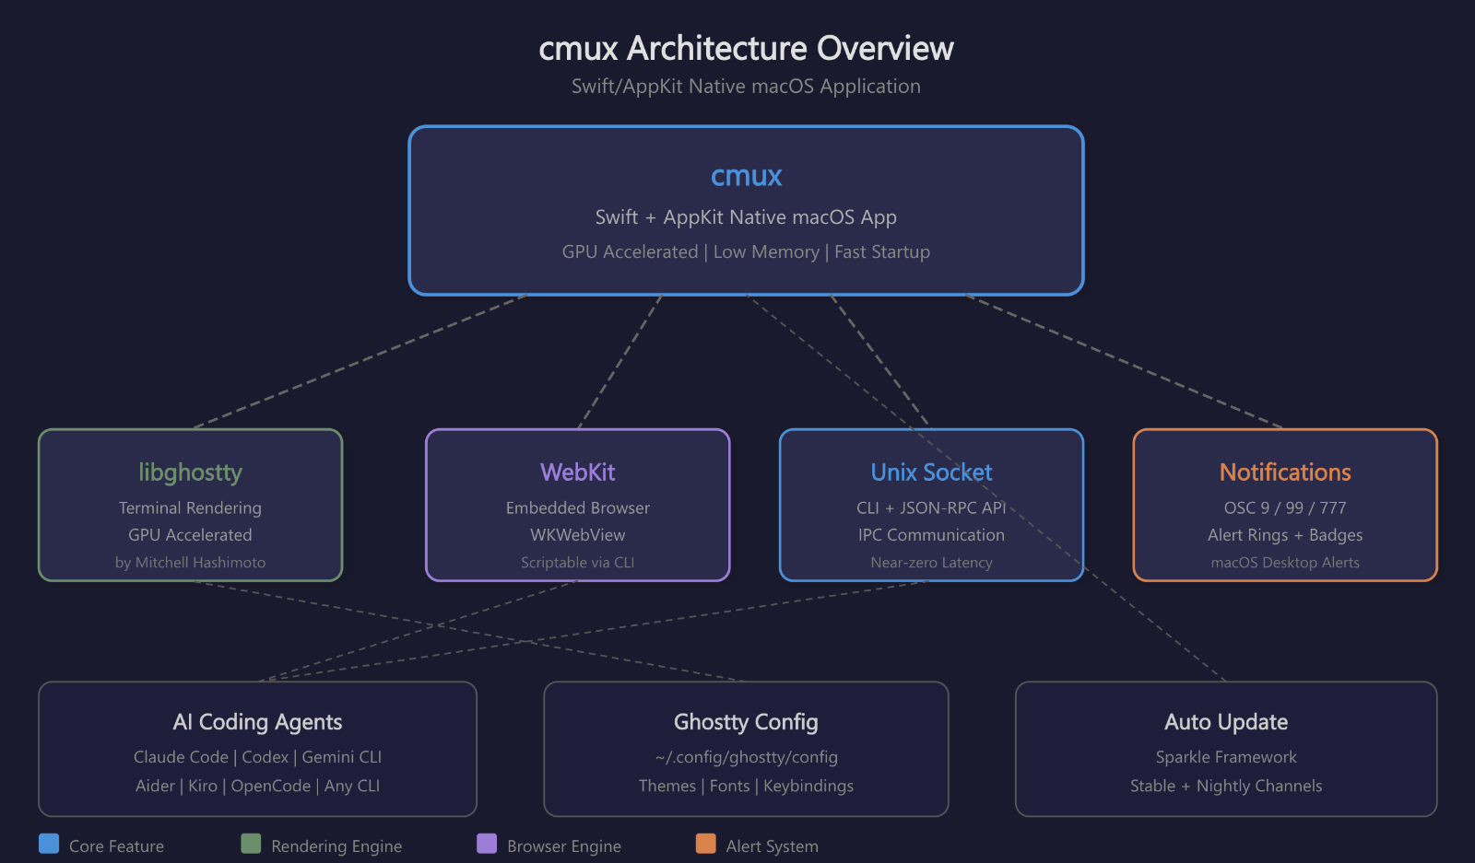Click the ~/.config/ghostty/config path text

click(x=746, y=757)
